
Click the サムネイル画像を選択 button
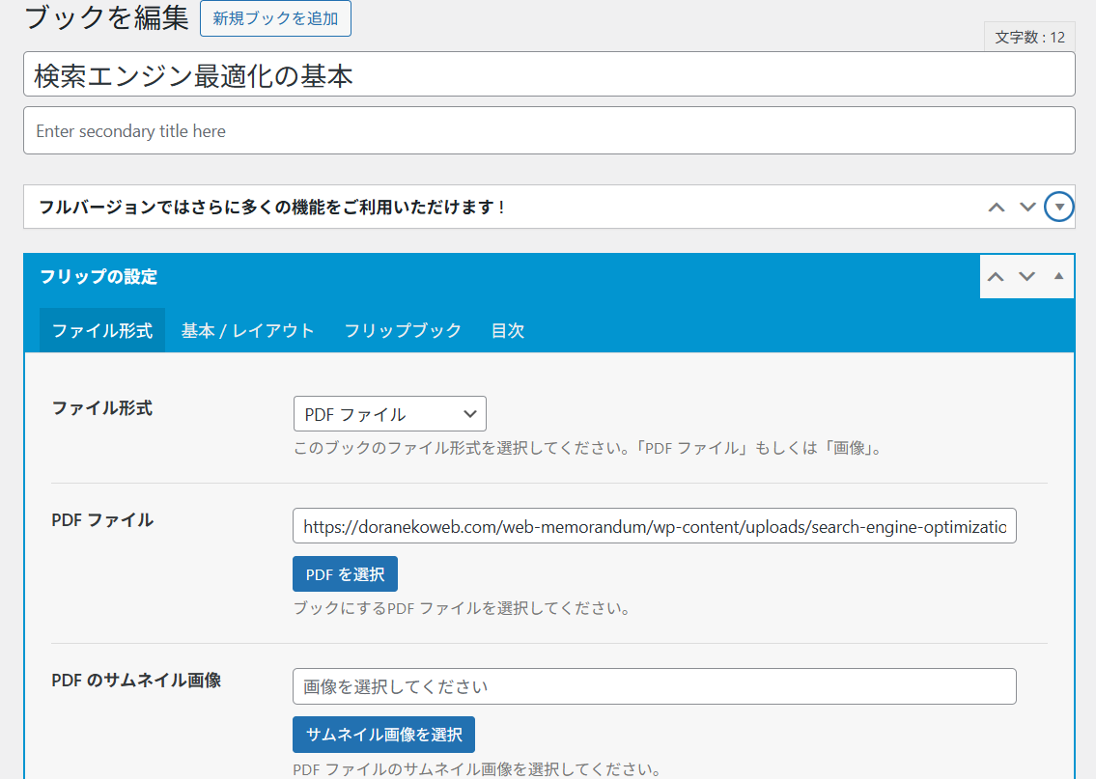(x=383, y=735)
